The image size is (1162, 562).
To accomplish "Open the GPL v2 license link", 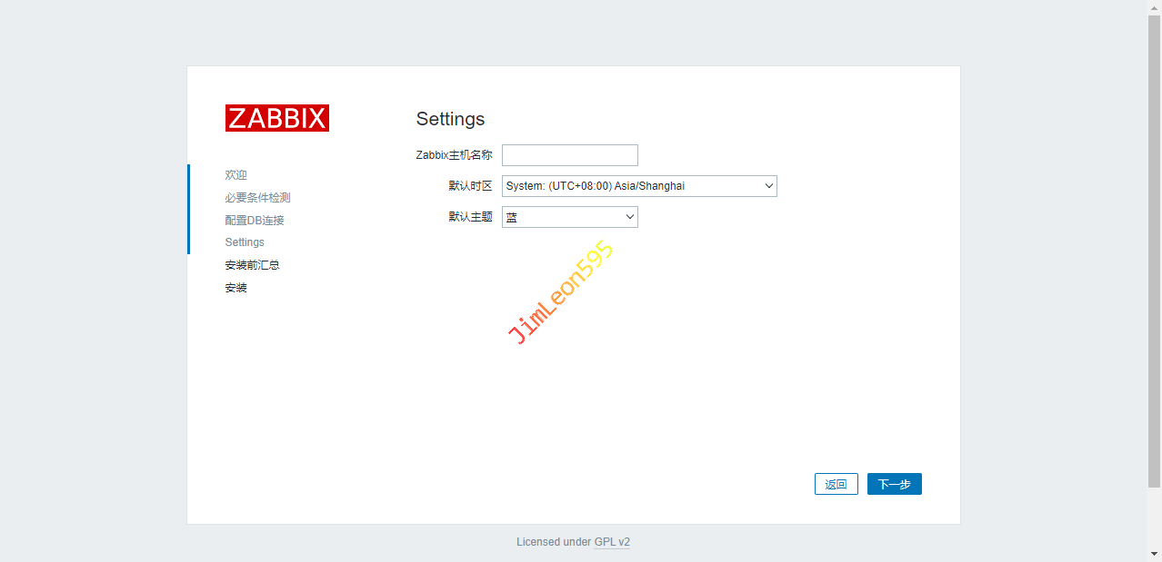I will click(x=612, y=542).
